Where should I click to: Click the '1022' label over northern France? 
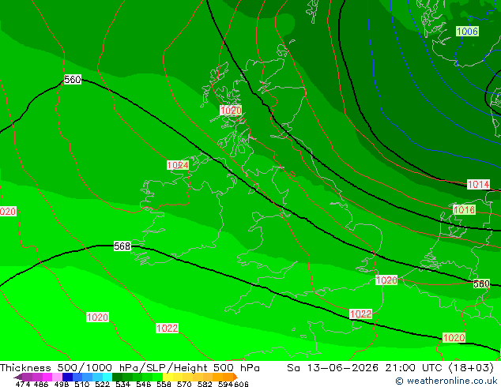pos(360,314)
